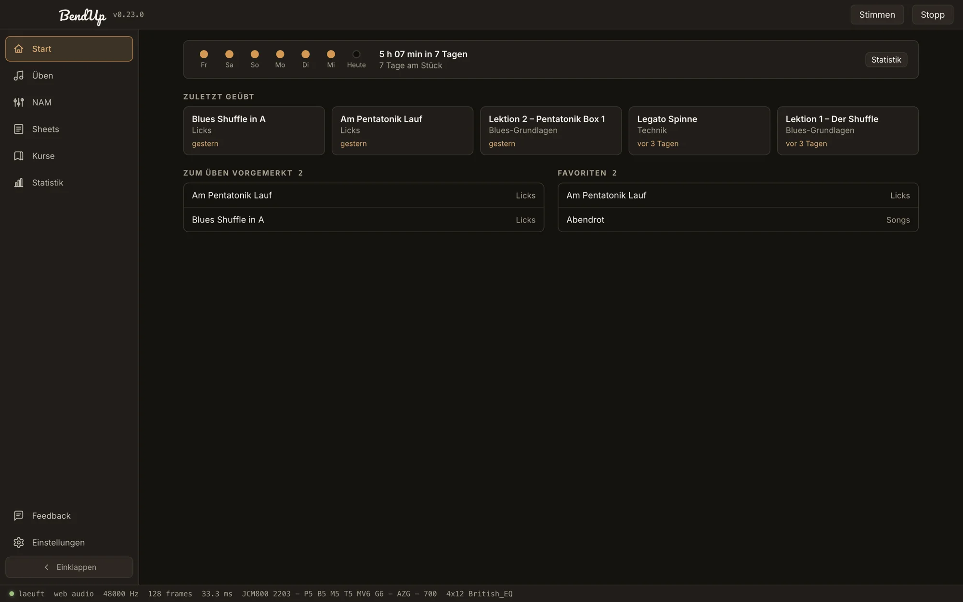The height and width of the screenshot is (602, 963).
Task: Open Lektion 2 – Pentatonik Box 1 card
Action: [x=551, y=131]
